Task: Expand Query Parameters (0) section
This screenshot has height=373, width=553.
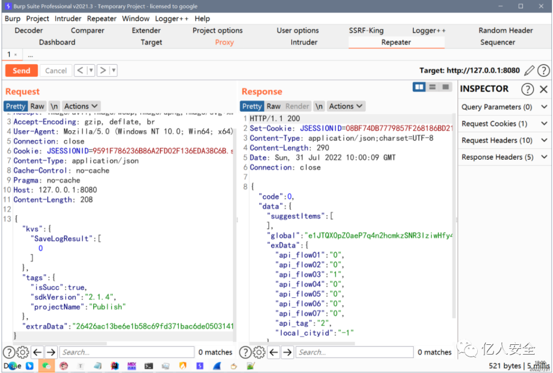Action: tap(505, 107)
